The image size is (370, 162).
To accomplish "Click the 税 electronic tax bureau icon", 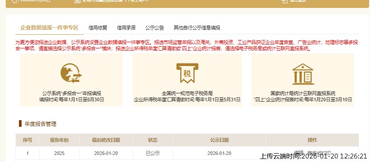I will coord(187,73).
